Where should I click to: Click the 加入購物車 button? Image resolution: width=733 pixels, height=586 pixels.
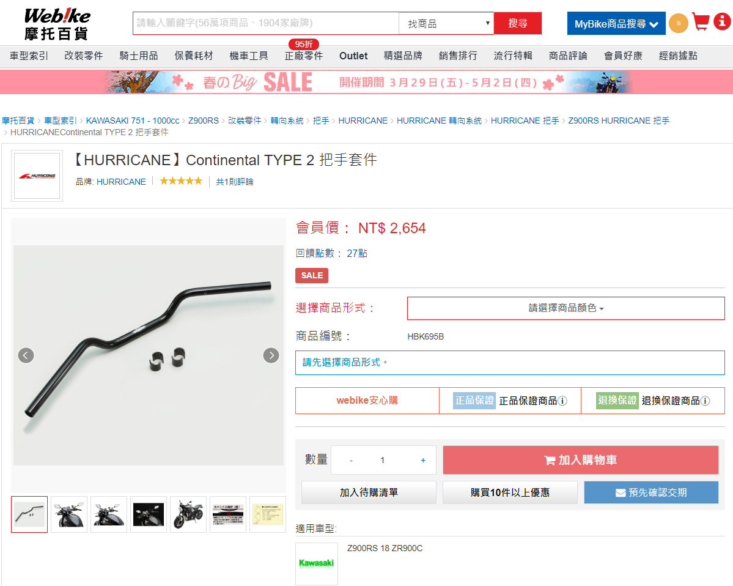(580, 460)
